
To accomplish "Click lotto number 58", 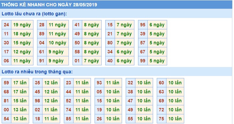I will coord(77,52).
